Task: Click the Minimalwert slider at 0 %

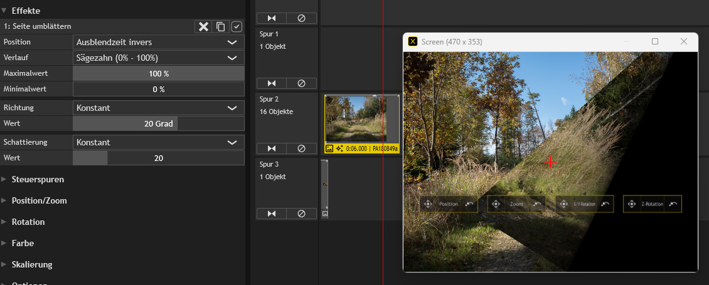Action: click(x=159, y=89)
